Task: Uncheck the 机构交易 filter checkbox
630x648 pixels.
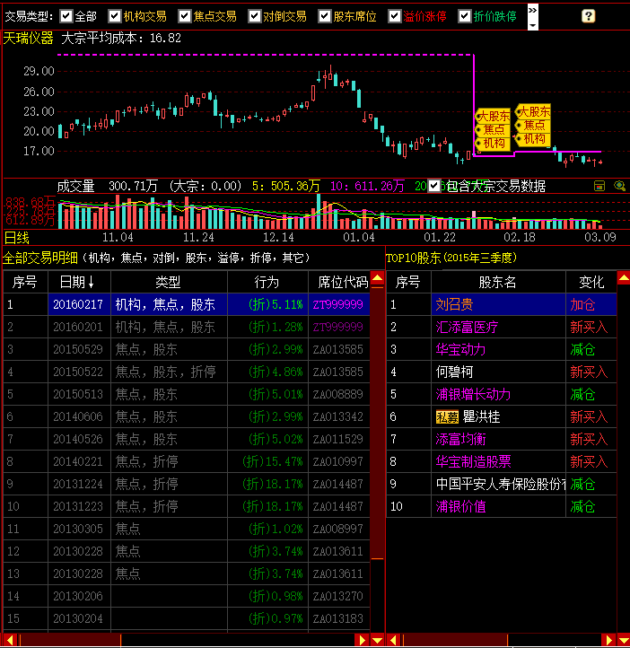Action: pyautogui.click(x=114, y=16)
